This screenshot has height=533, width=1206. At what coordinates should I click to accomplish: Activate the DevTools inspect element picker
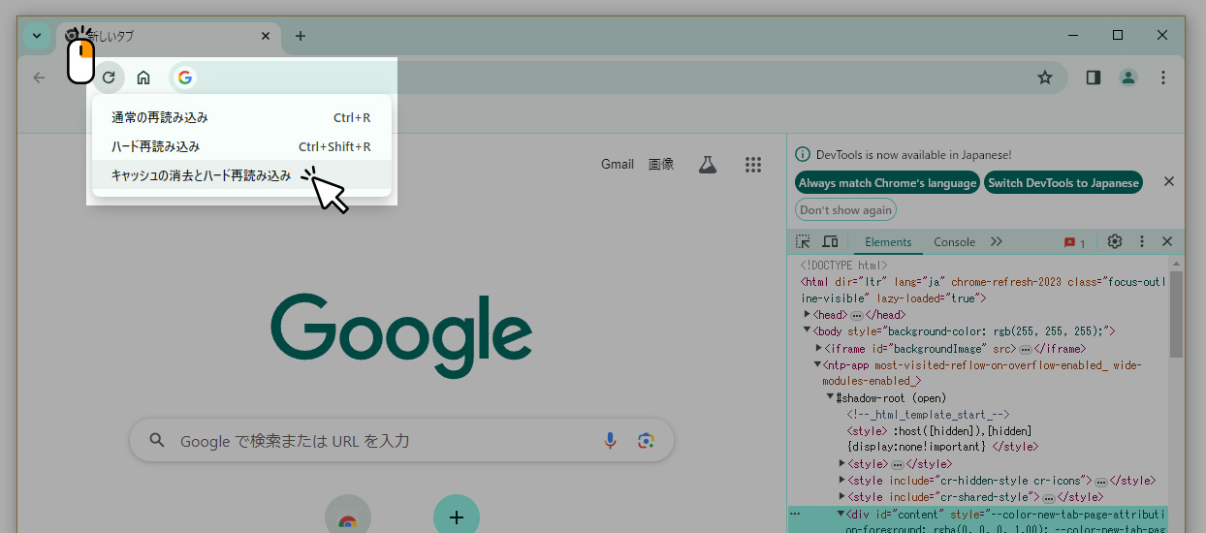coord(803,241)
